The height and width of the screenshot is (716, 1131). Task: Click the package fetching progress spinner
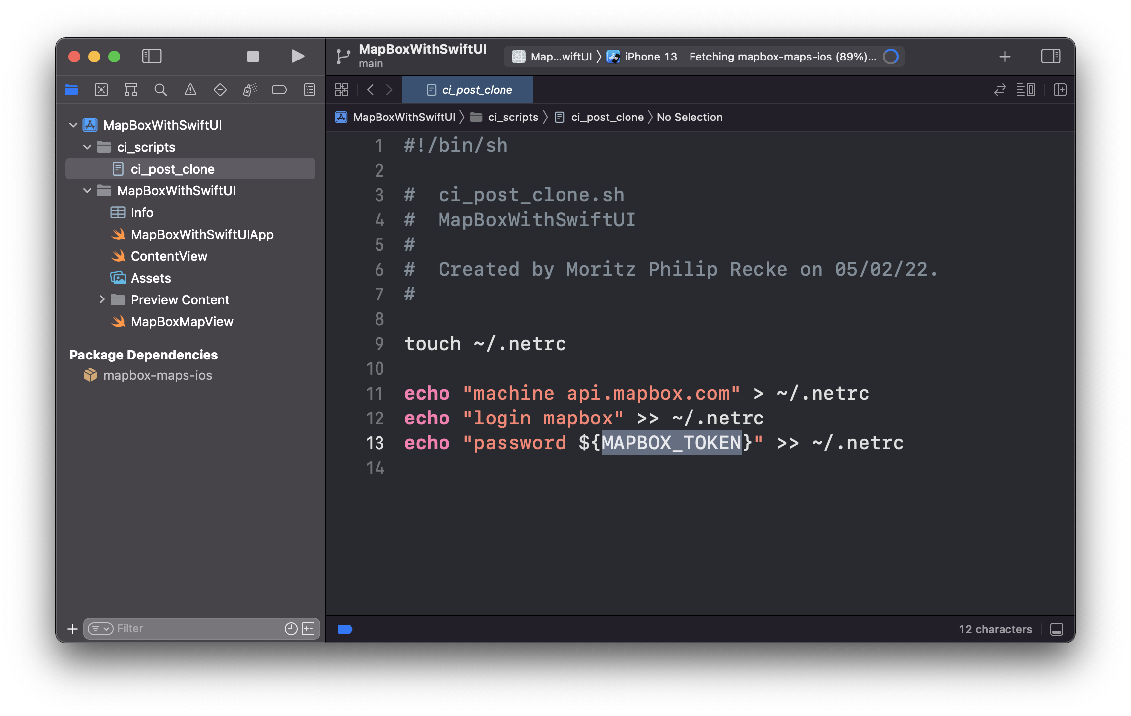pos(891,57)
